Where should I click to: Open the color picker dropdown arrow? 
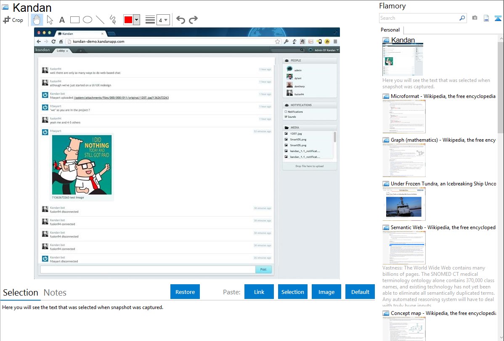137,20
